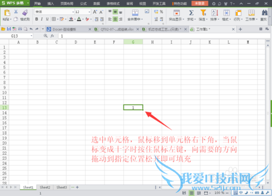Screen dimensions: 272x196
Task: Toggle middle vertical alignment
Action: point(115,12)
